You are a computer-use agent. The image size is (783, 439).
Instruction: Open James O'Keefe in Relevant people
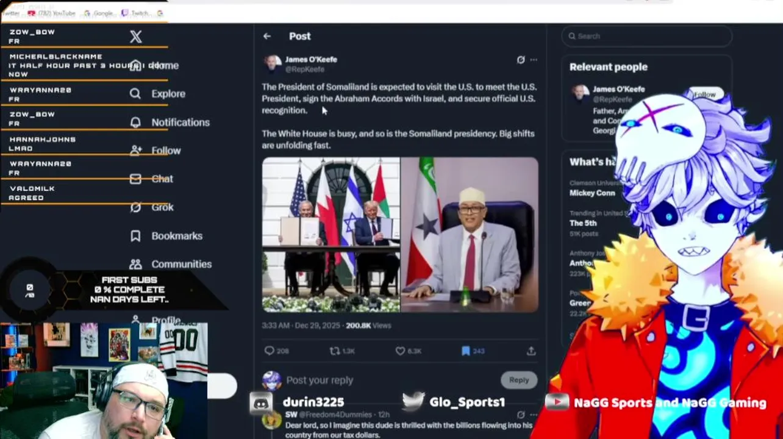tap(619, 89)
